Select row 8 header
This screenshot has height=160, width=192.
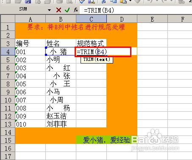point(8,83)
